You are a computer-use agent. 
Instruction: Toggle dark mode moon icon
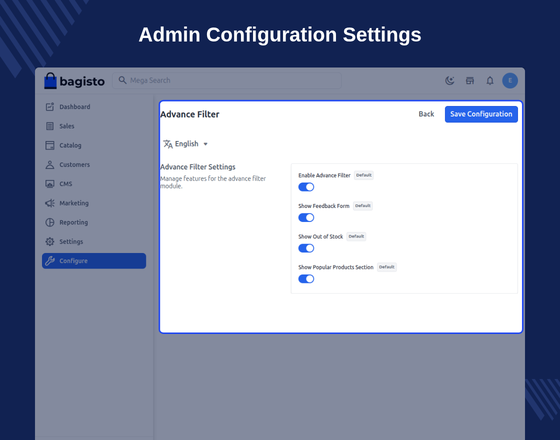coord(449,80)
